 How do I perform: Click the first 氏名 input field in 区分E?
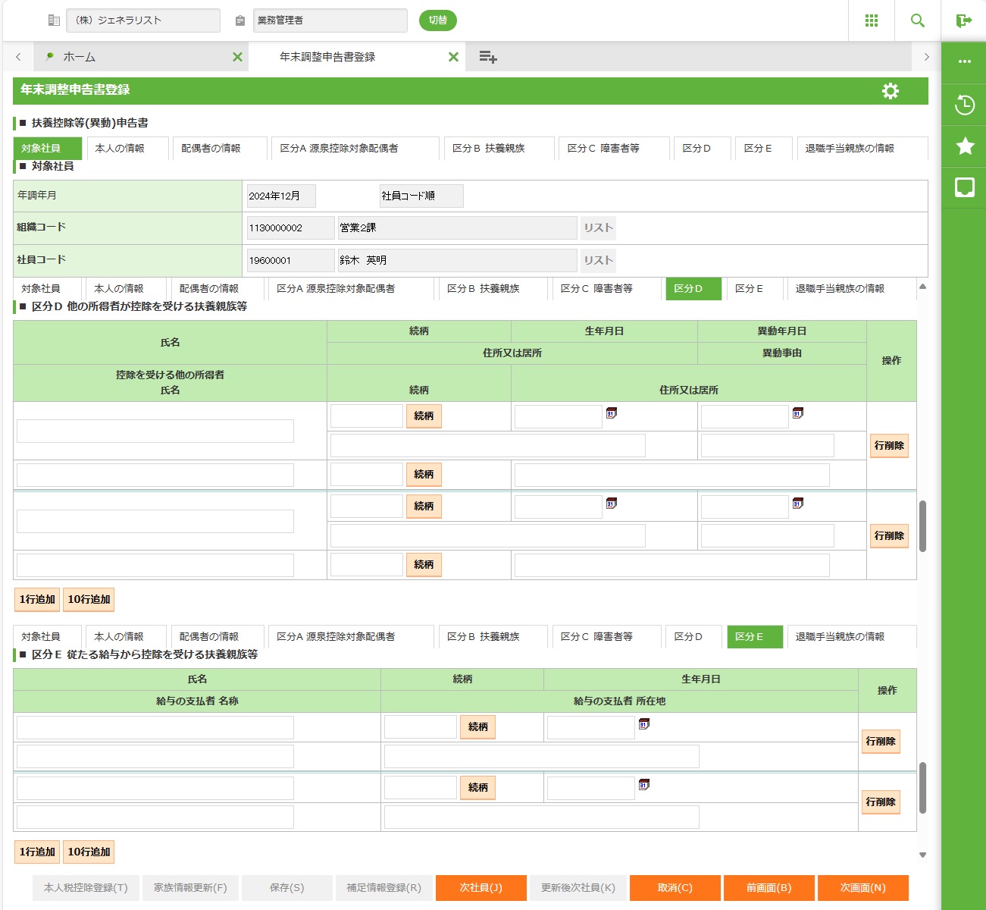click(155, 727)
